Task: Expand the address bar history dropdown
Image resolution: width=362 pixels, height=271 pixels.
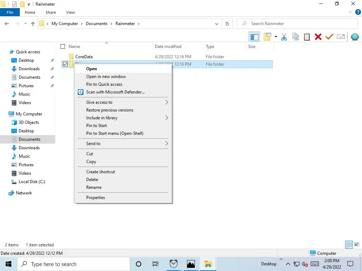Action: 217,24
